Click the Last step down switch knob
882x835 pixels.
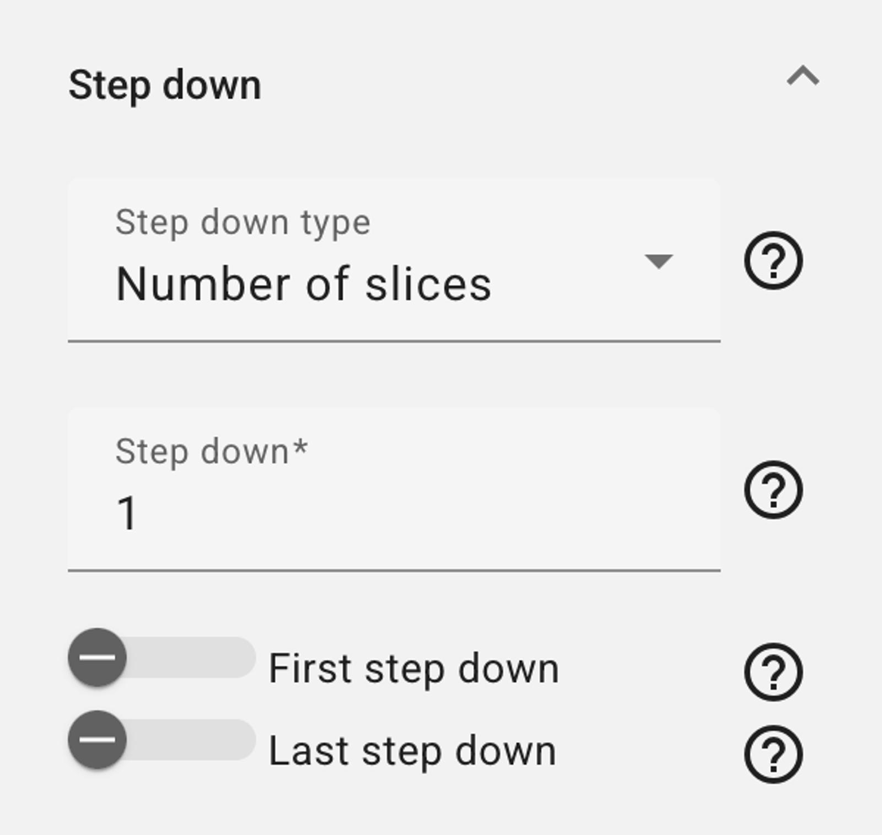click(98, 740)
